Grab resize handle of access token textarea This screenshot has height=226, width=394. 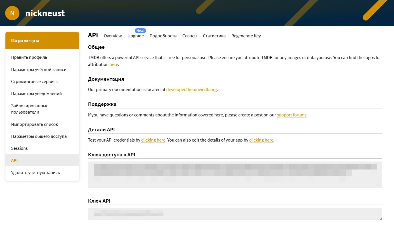click(381, 186)
